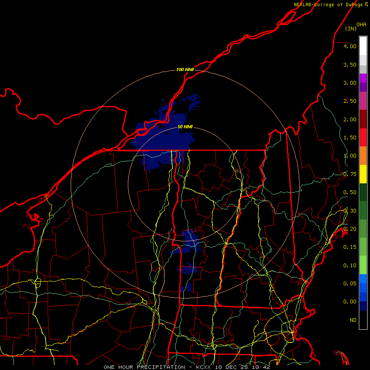Viewport: 370px width, 370px height.
Task: Click the [IN] units label
Action: tap(351, 28)
